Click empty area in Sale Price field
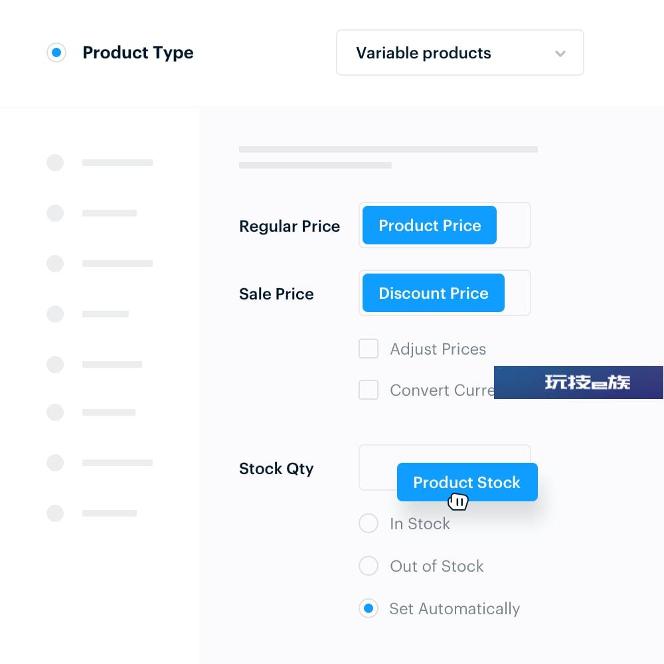The image size is (664, 664). (x=517, y=293)
